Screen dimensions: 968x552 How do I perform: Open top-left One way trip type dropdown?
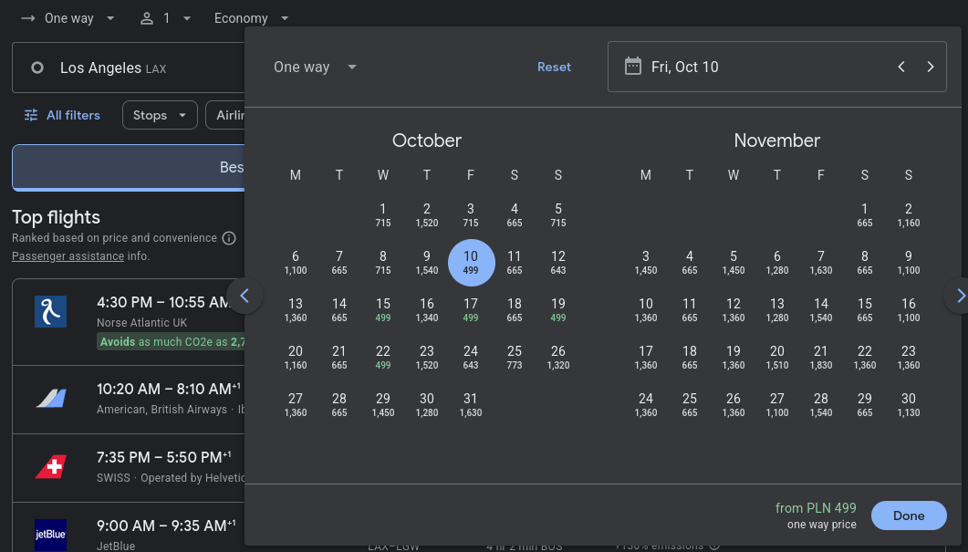pos(68,18)
